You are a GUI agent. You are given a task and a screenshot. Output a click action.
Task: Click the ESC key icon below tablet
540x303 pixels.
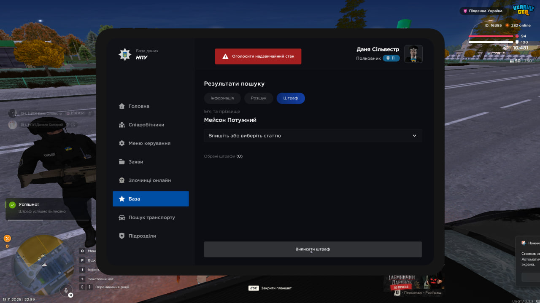click(x=254, y=288)
